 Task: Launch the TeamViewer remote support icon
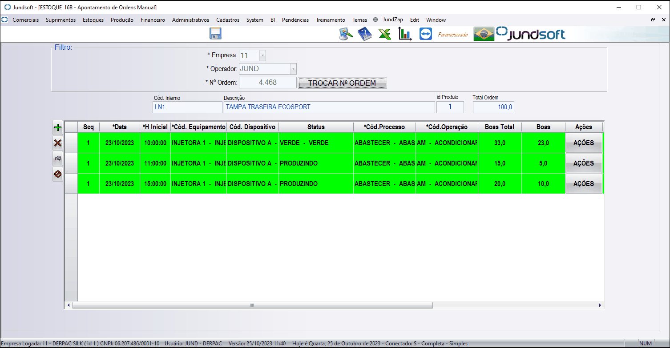point(425,34)
